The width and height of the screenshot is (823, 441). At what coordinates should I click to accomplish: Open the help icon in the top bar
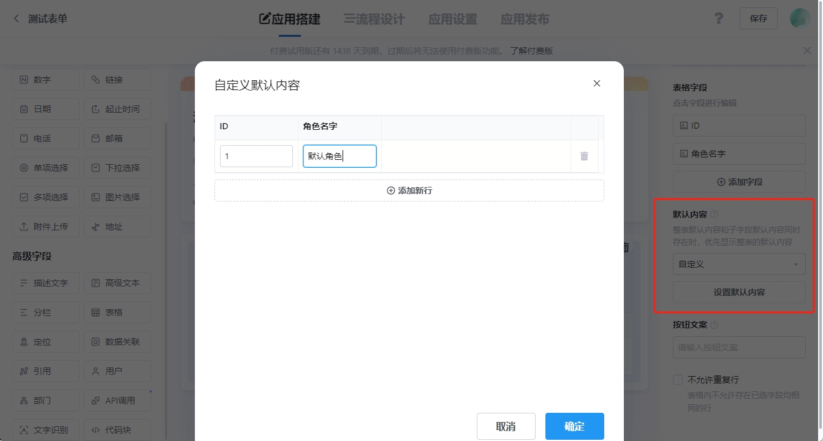(x=718, y=18)
